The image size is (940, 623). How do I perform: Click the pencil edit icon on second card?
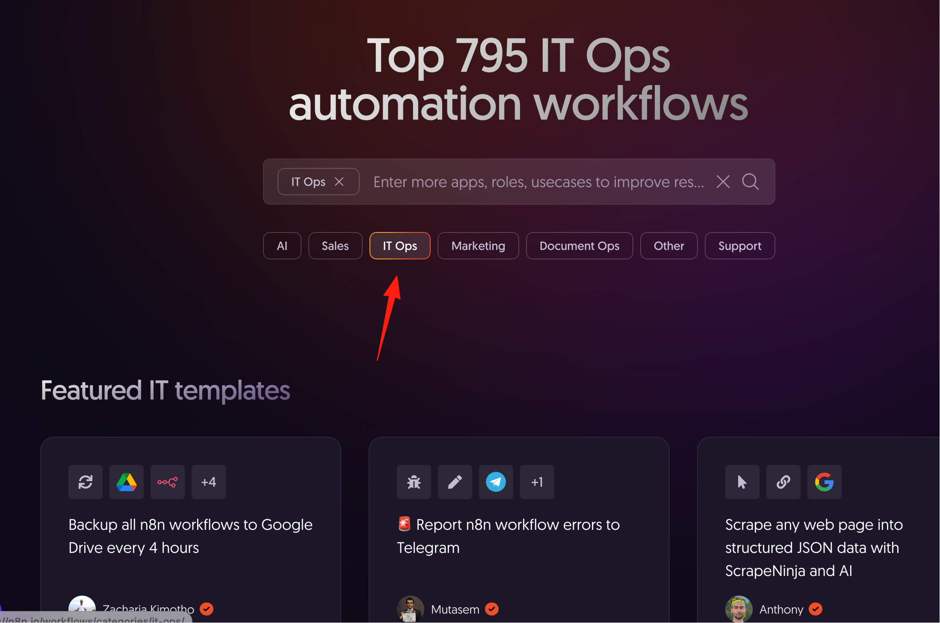[x=455, y=482]
